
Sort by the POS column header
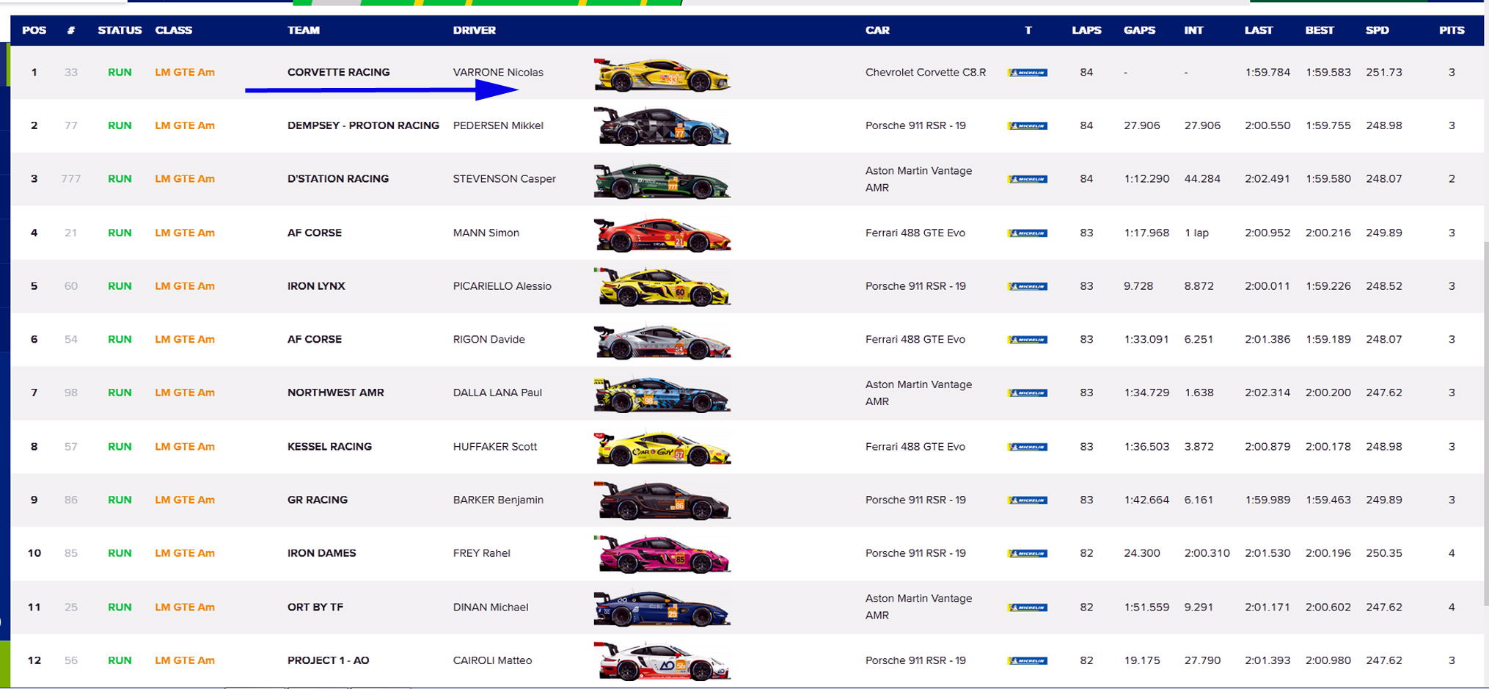(34, 30)
